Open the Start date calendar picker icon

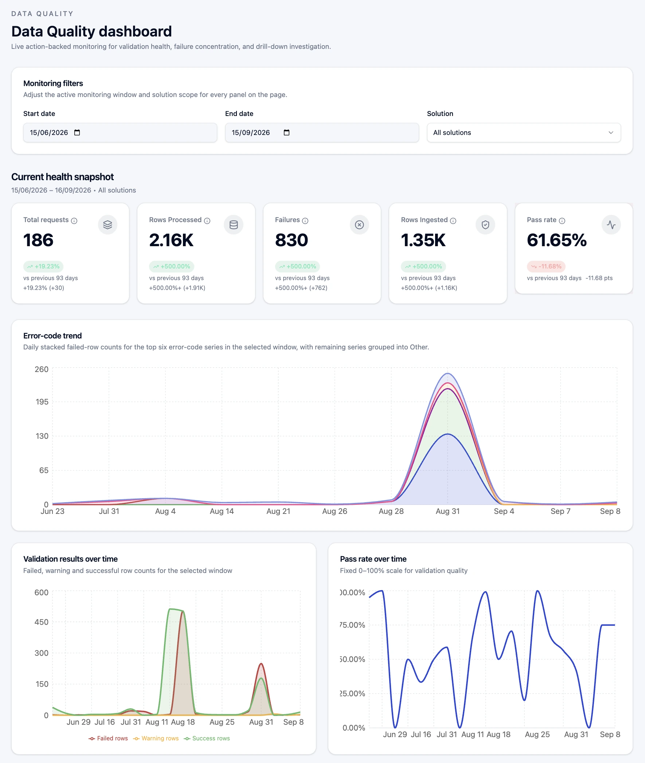click(x=77, y=132)
